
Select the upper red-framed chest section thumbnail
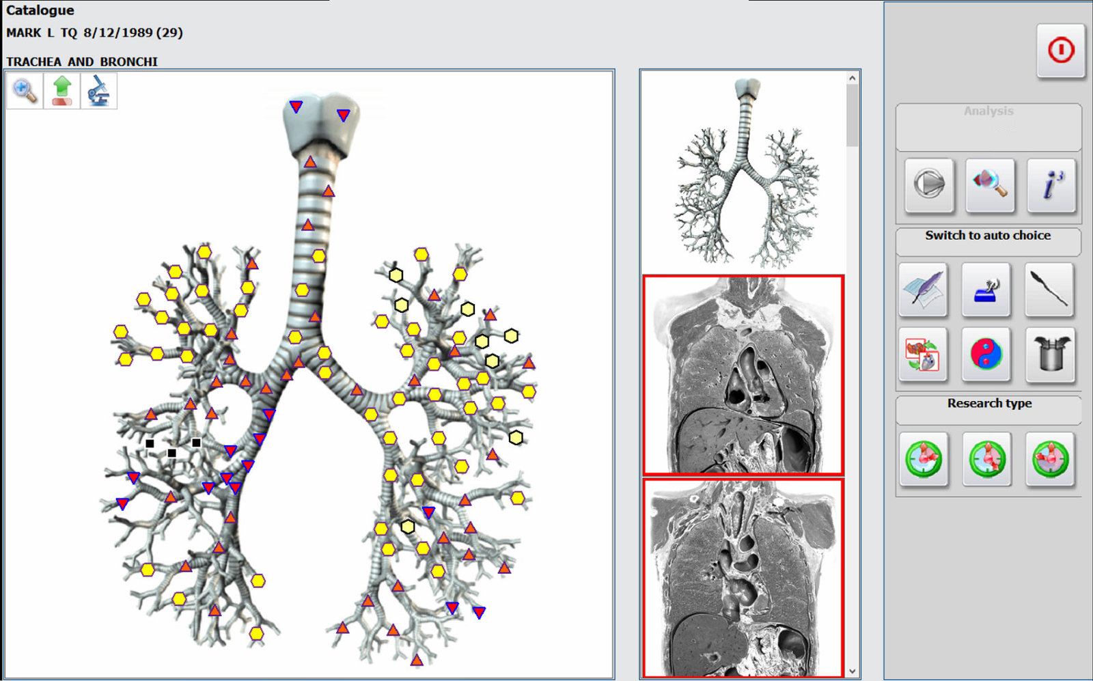point(744,375)
